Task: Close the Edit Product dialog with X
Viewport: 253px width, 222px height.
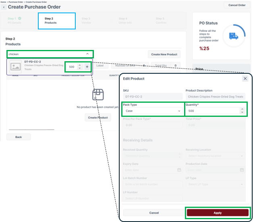Action: coord(245,79)
